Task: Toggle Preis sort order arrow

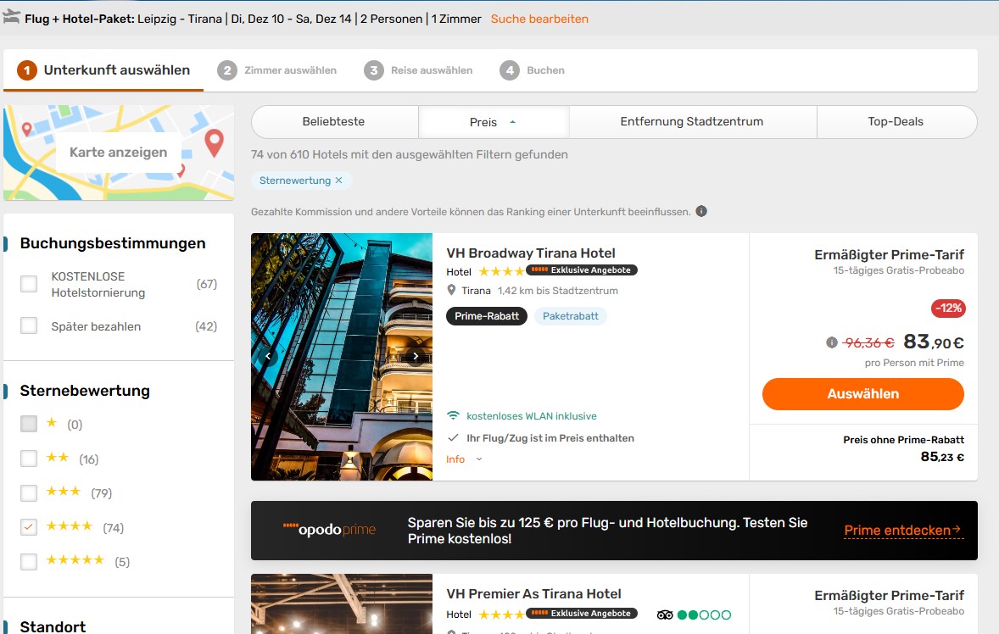Action: tap(512, 122)
